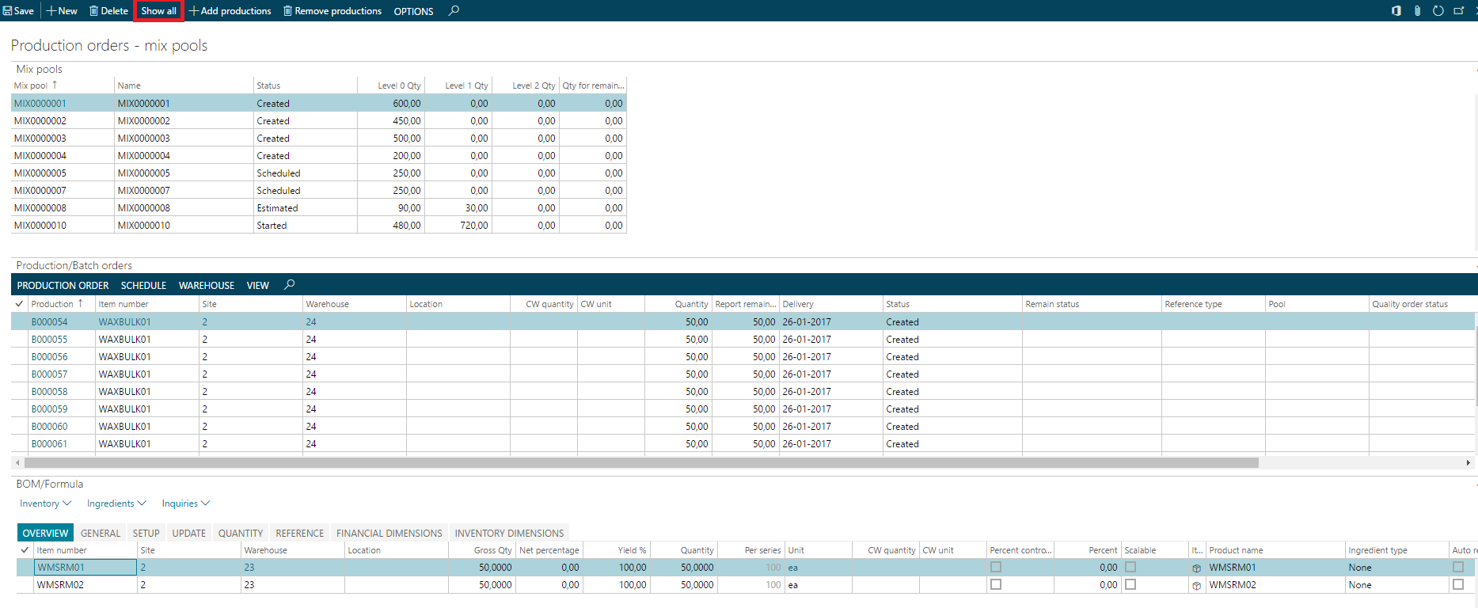Image resolution: width=1478 pixels, height=608 pixels.
Task: Click the search icon in Production/Batch orders bar
Action: pyautogui.click(x=290, y=285)
